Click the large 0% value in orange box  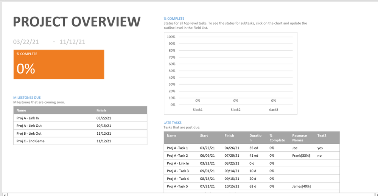click(26, 69)
